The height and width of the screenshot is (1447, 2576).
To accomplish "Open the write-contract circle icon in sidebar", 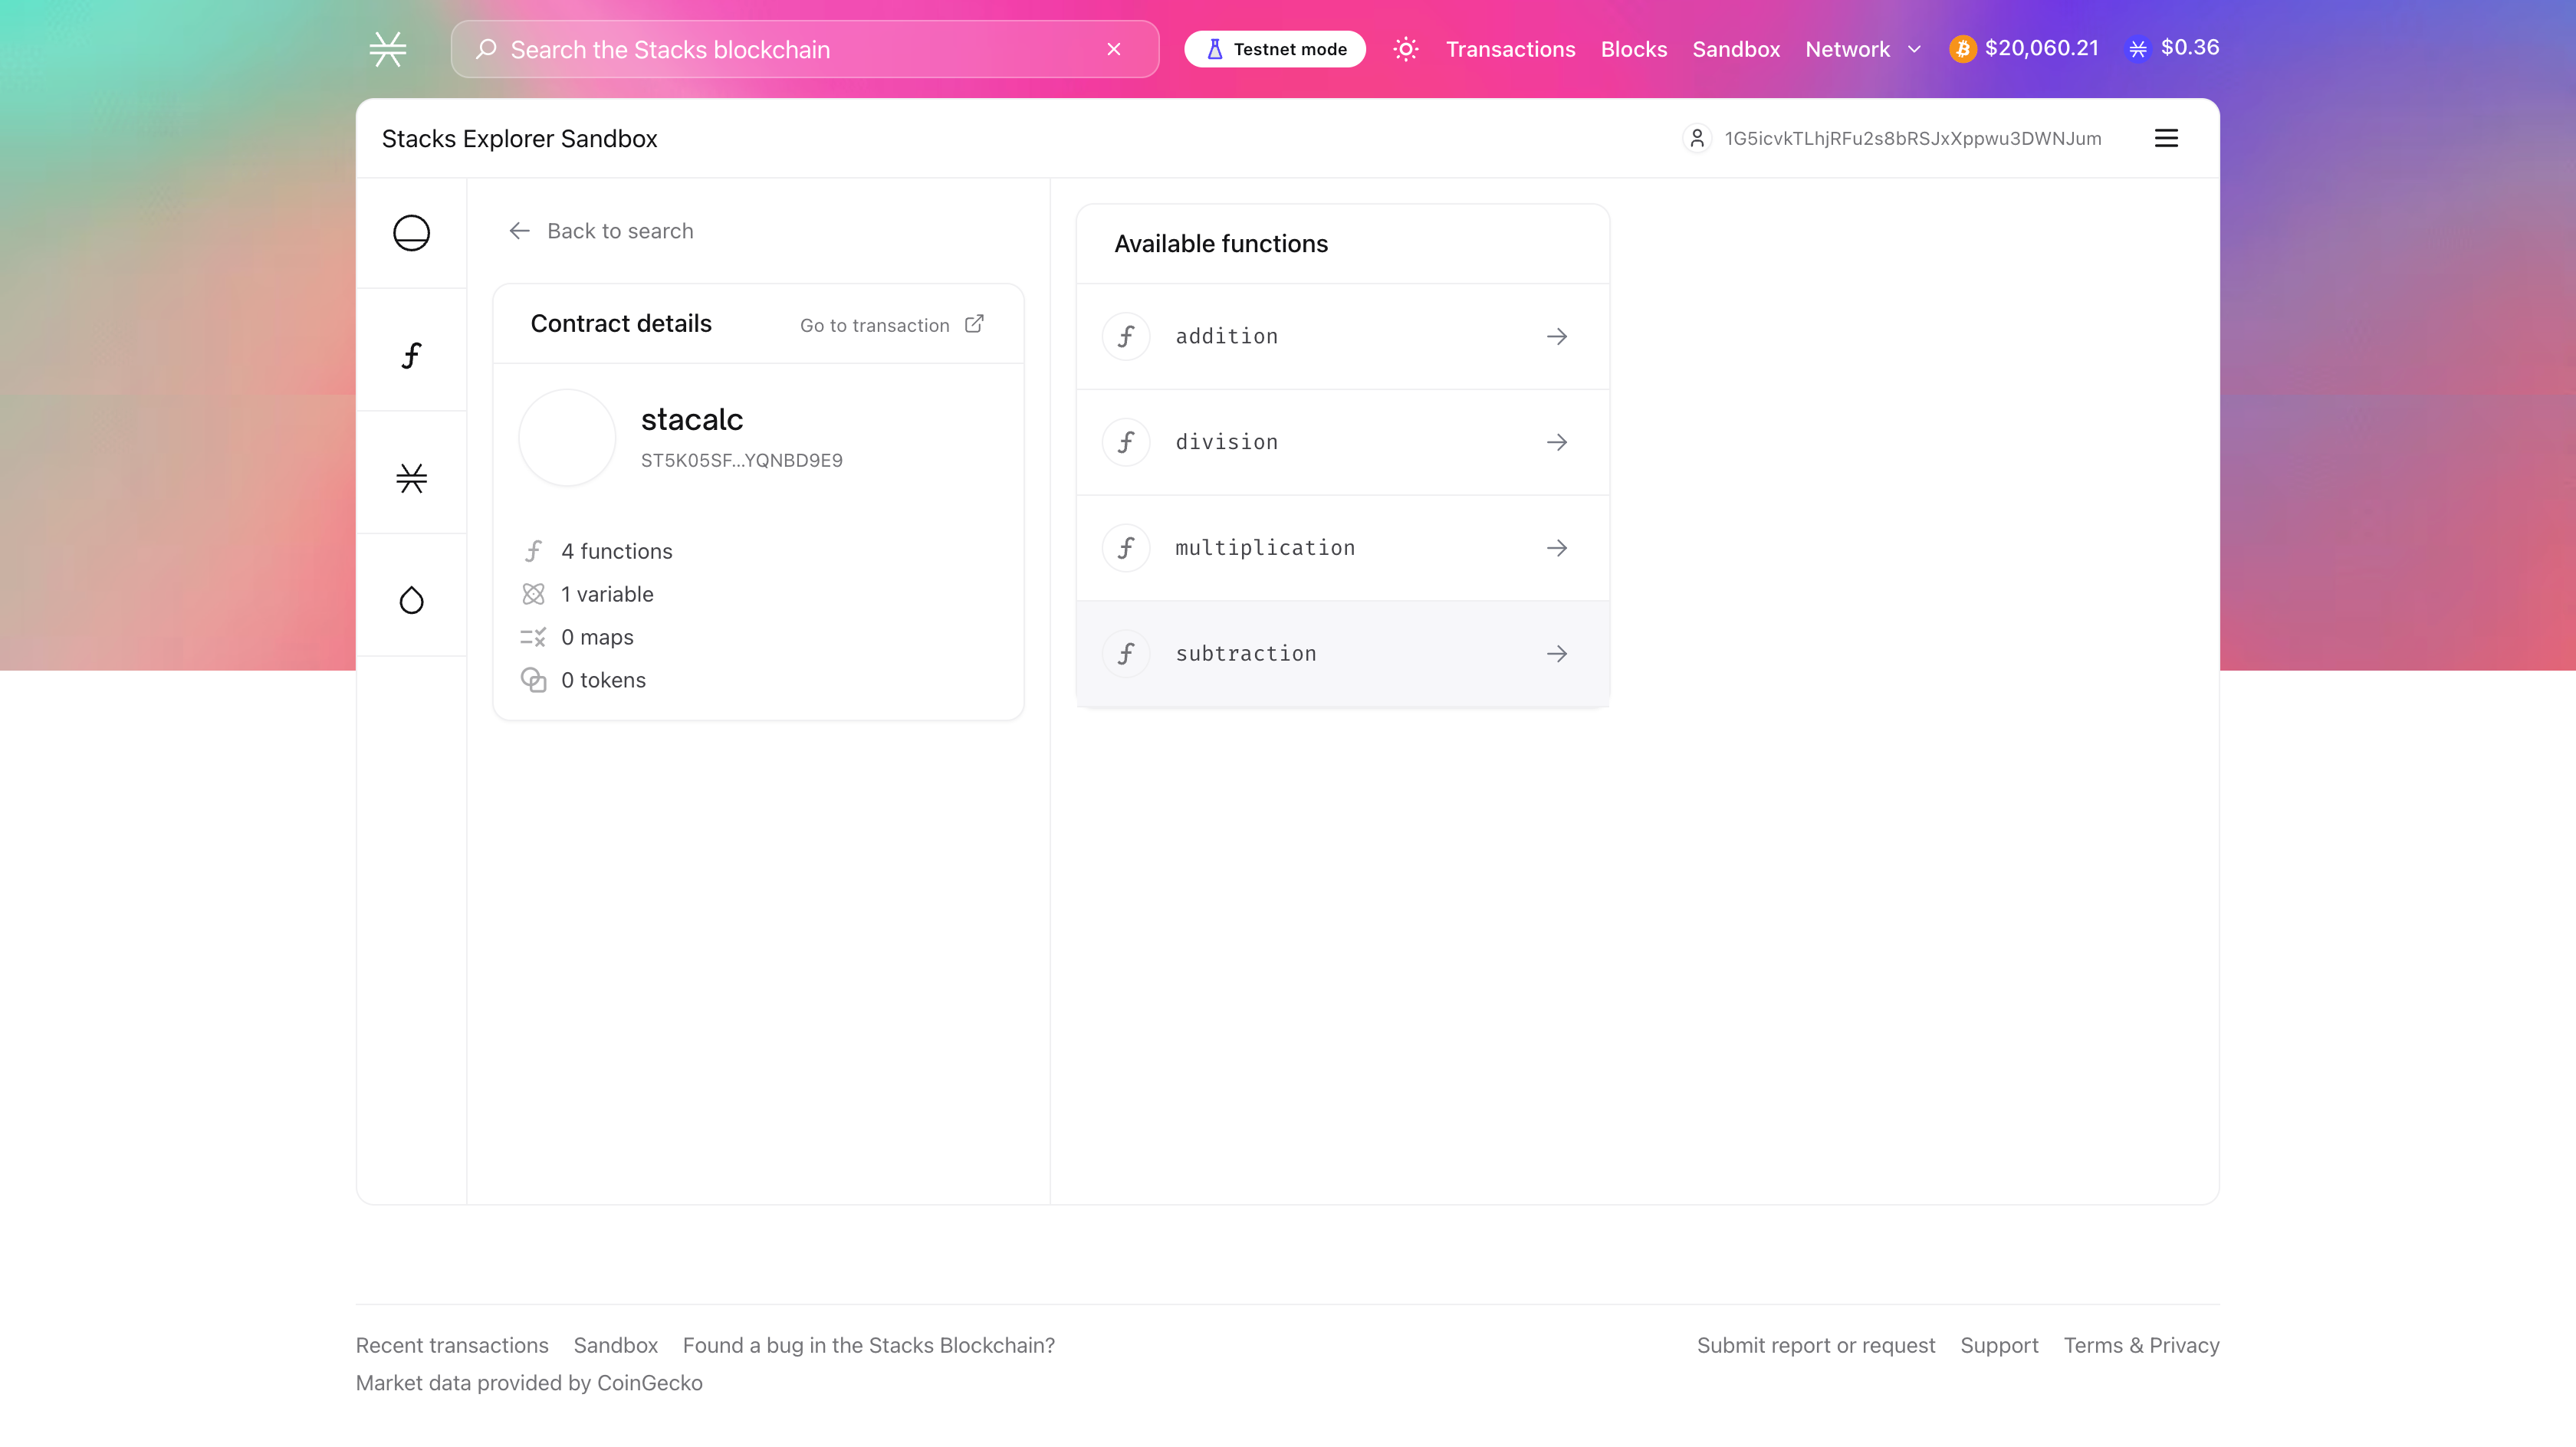I will [x=411, y=233].
